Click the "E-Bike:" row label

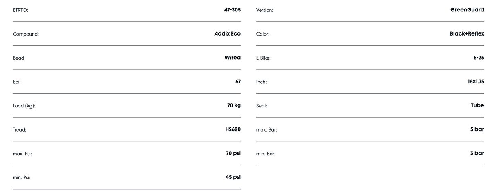[263, 58]
